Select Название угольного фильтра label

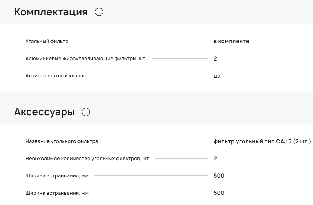click(62, 141)
